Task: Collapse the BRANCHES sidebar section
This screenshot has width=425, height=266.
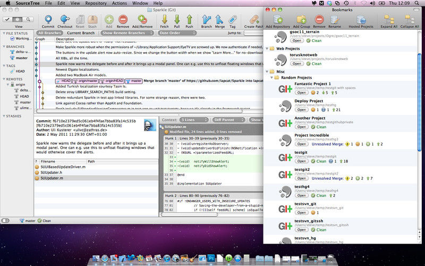Action: [4, 47]
